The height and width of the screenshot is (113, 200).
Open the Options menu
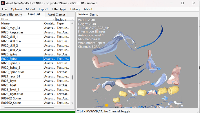[x=16, y=9]
